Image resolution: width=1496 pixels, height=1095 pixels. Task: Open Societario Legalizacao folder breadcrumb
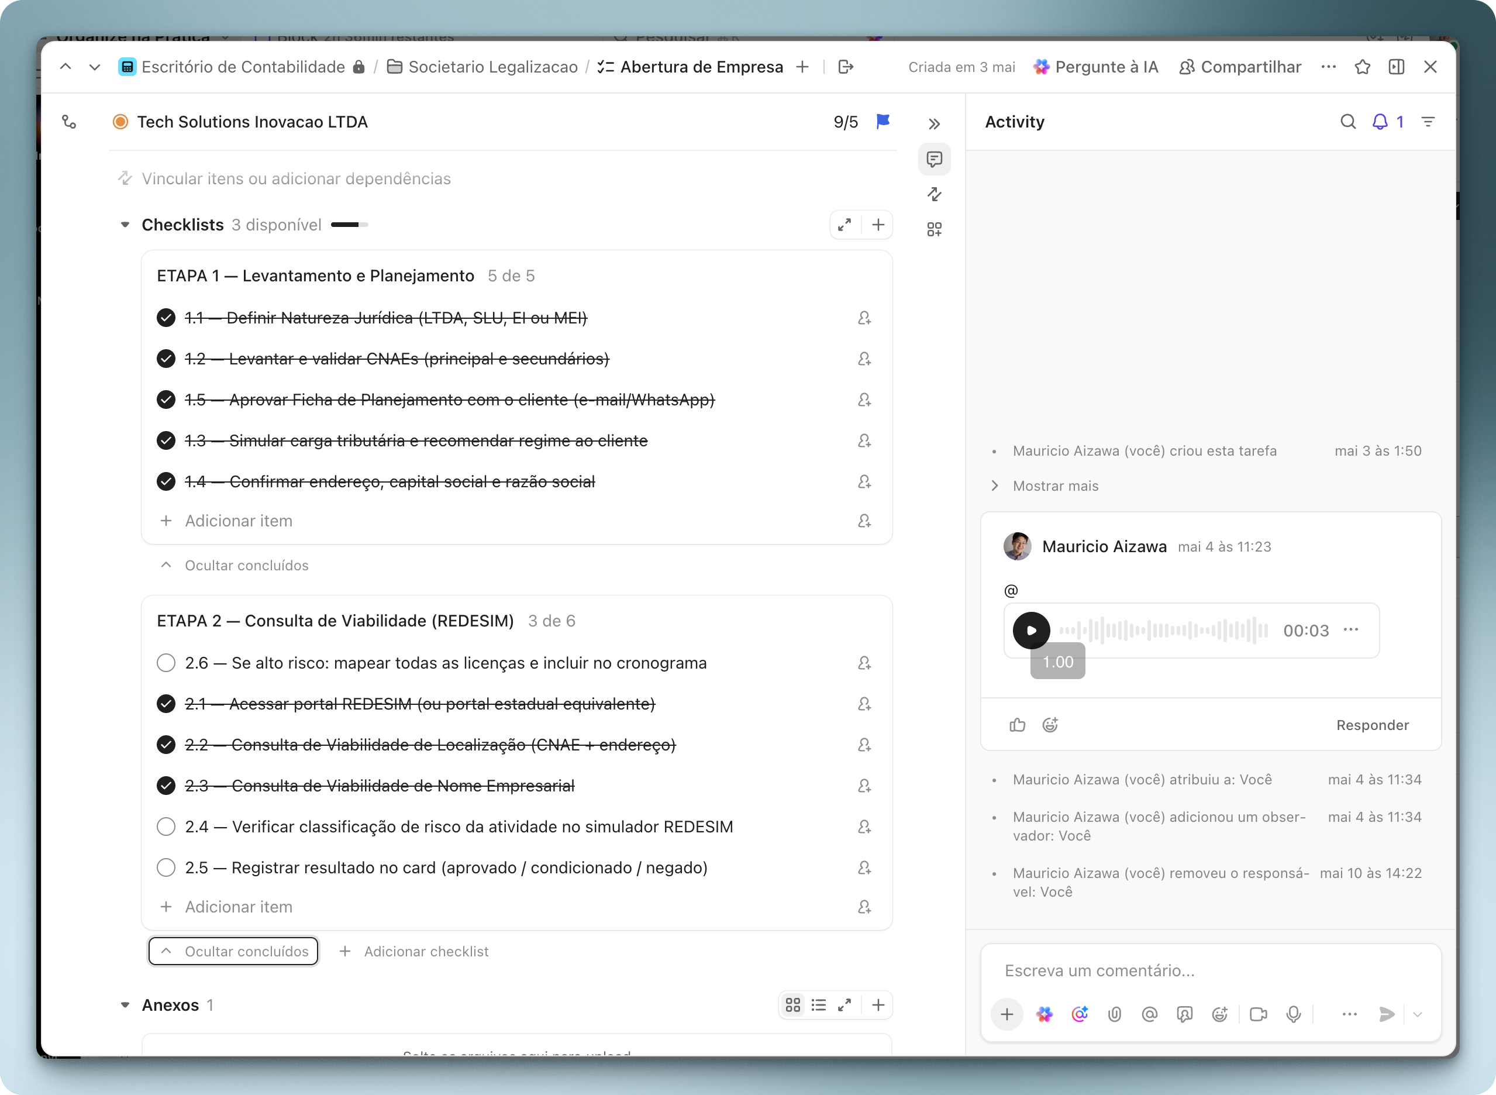482,67
